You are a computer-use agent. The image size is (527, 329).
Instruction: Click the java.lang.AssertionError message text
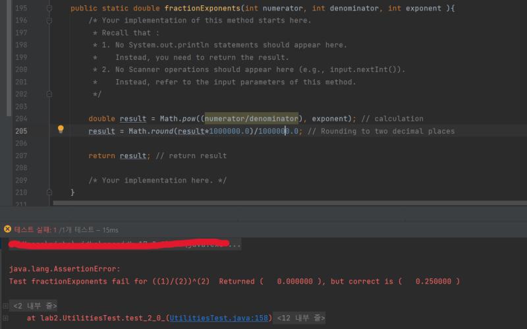65,269
